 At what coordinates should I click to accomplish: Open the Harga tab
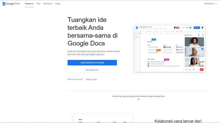point(57,4)
